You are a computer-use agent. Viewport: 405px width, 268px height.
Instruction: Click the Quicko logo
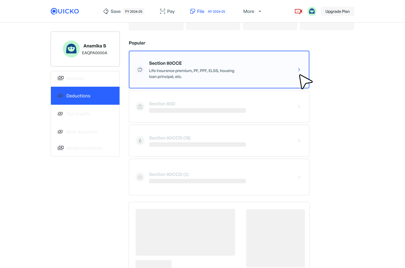tap(65, 11)
